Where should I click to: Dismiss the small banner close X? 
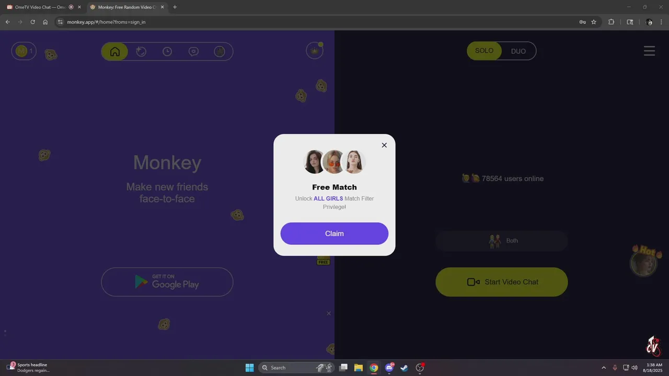329,313
